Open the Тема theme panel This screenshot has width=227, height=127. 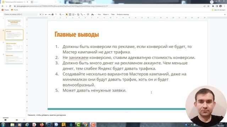[x=113, y=14]
